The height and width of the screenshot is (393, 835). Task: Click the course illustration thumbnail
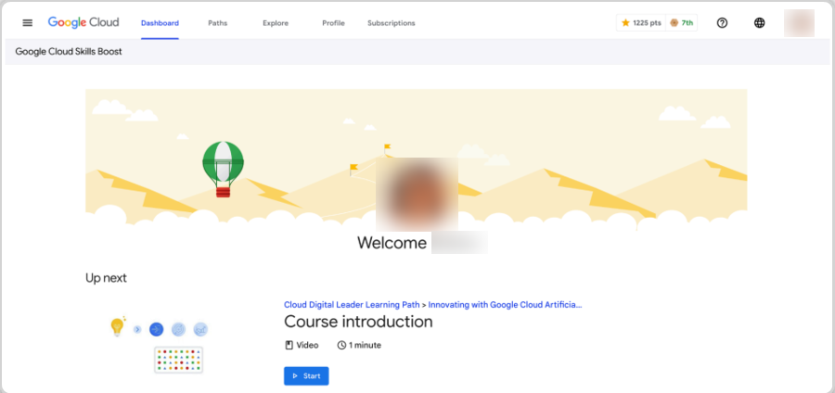click(x=158, y=344)
